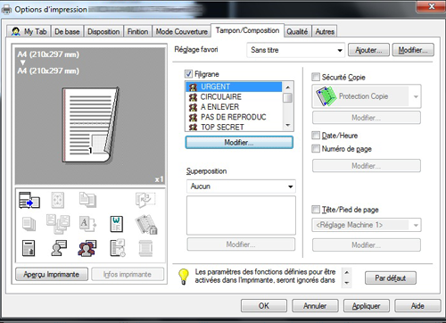This screenshot has height=323, width=446.
Task: Confirm with the OK button
Action: point(264,306)
